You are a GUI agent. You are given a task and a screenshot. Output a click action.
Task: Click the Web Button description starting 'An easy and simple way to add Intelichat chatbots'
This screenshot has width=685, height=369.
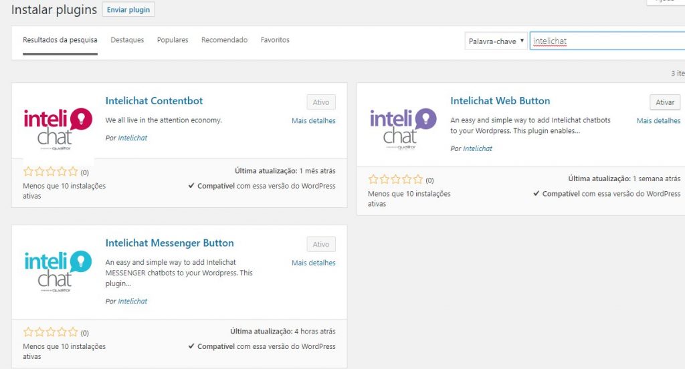click(530, 125)
